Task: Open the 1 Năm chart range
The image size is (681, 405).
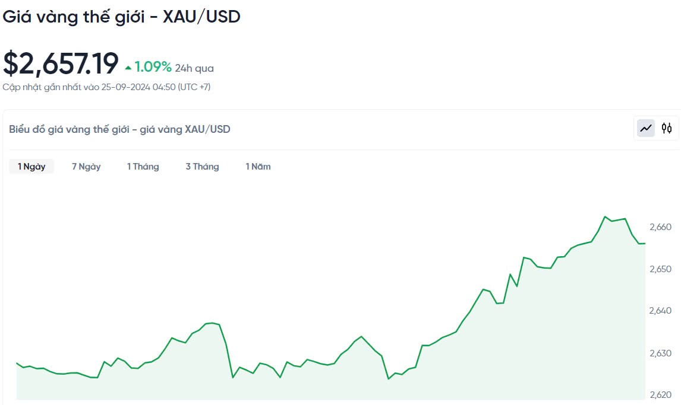Action: pos(258,167)
